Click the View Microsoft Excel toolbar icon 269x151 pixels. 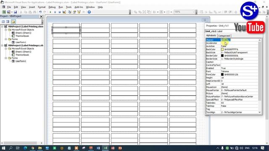tap(4, 12)
